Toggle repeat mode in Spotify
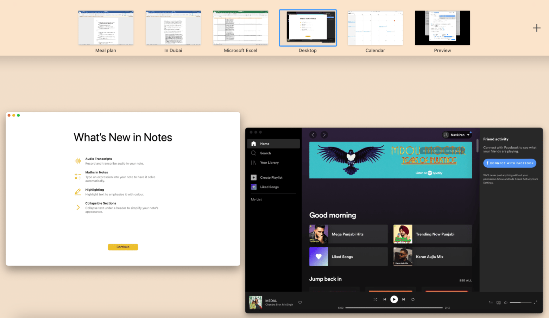 413,299
